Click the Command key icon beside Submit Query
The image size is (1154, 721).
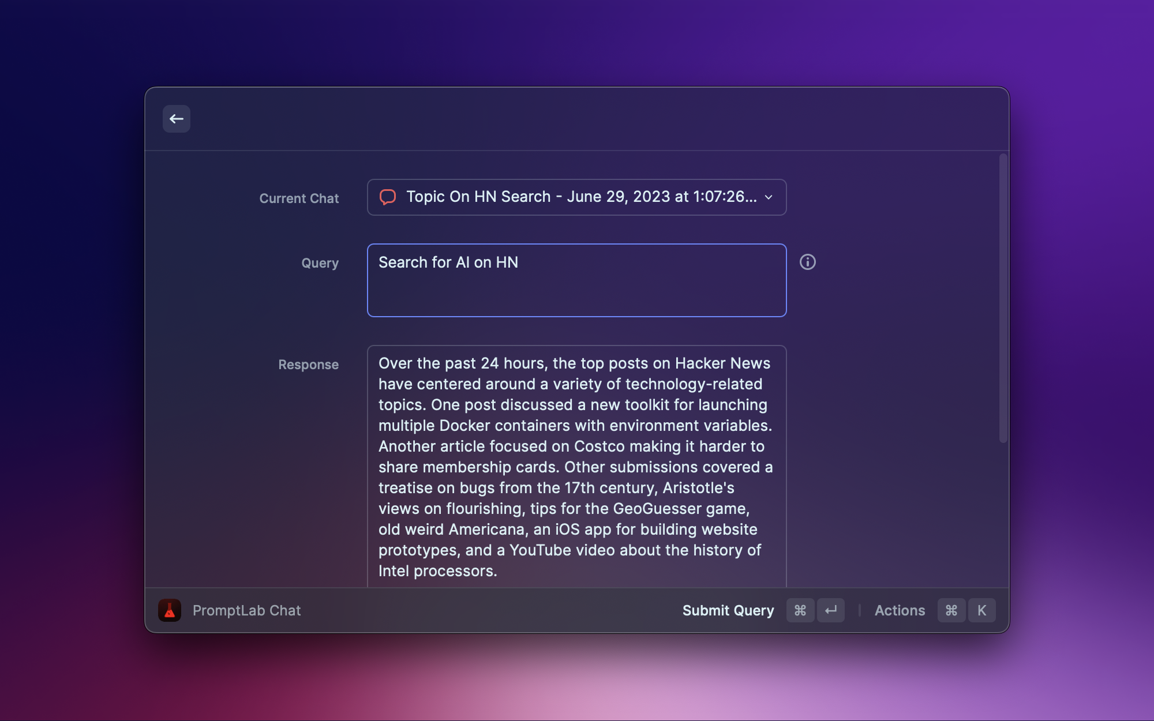click(800, 610)
